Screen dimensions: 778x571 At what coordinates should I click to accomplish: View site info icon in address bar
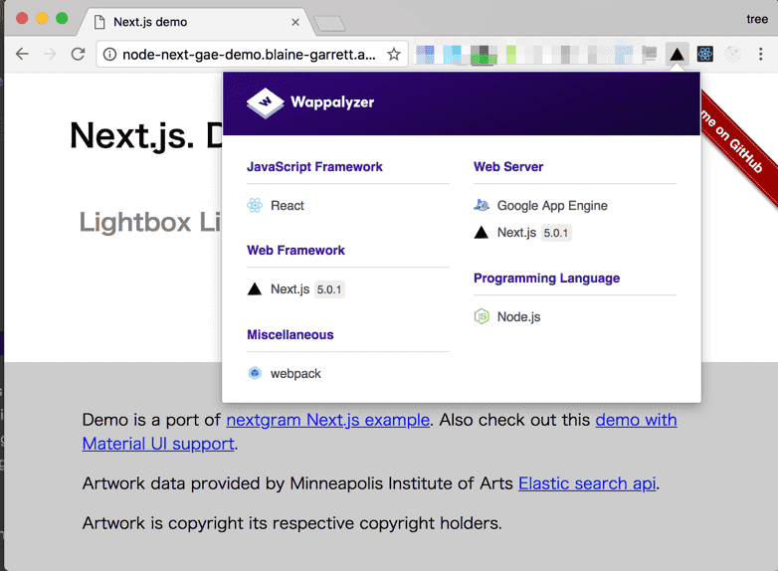pos(109,54)
